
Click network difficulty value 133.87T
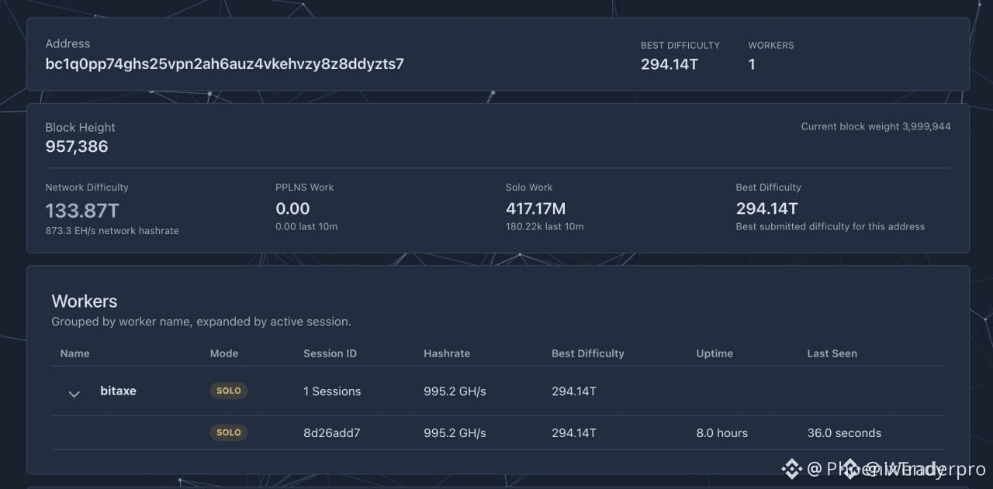point(82,210)
